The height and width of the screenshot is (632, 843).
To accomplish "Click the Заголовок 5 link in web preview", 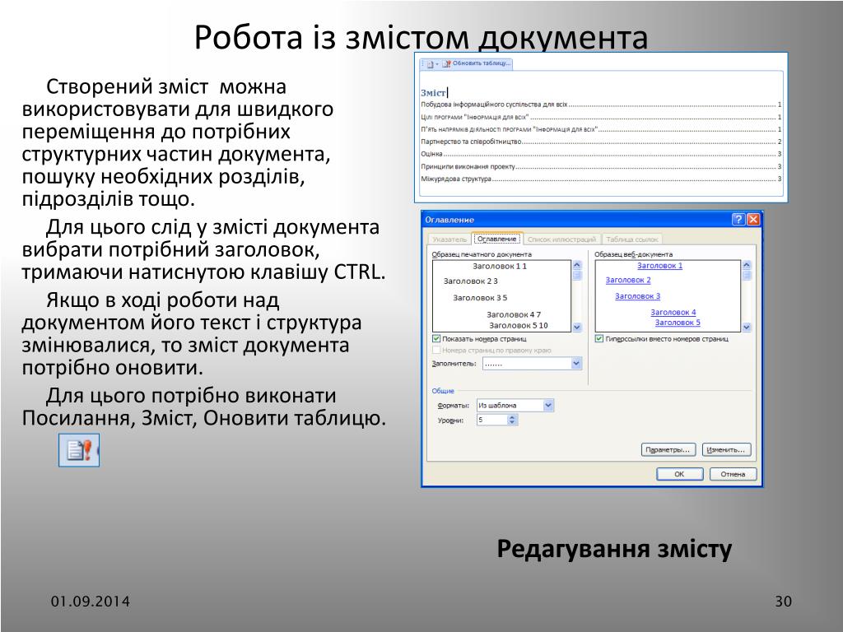I will (678, 323).
